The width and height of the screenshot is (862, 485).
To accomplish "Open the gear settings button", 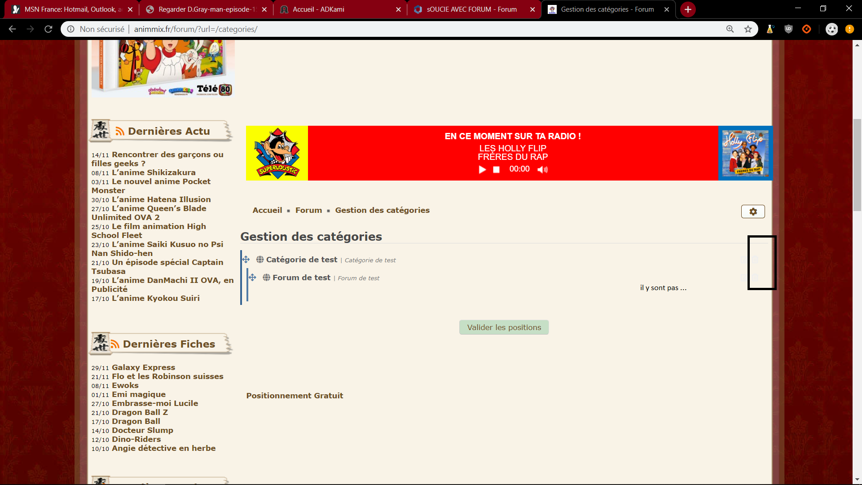I will coord(753,212).
